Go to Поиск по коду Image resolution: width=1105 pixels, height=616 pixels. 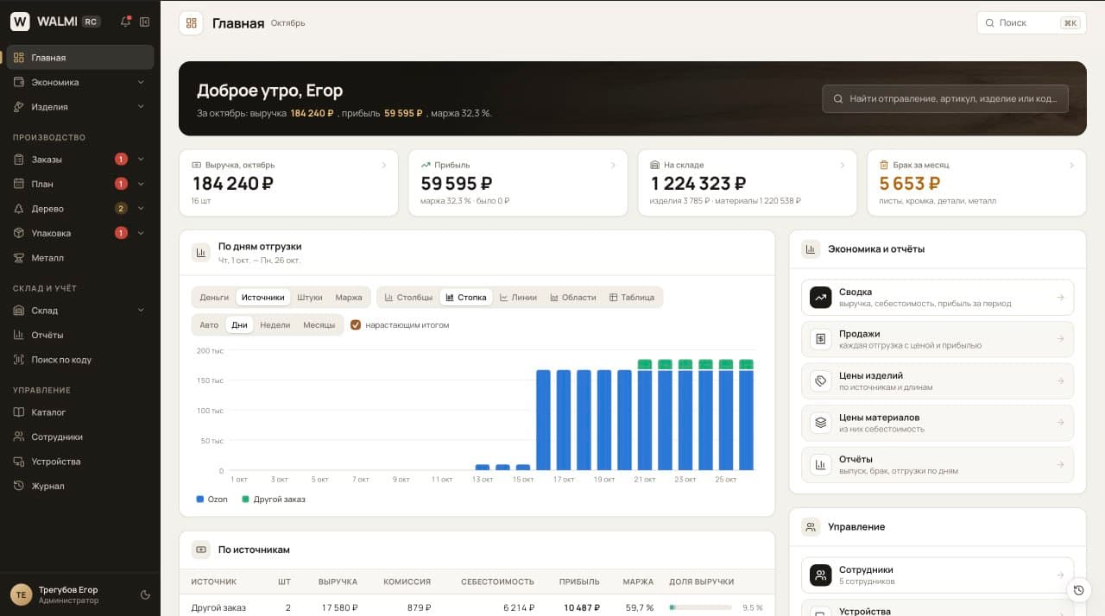(x=80, y=360)
